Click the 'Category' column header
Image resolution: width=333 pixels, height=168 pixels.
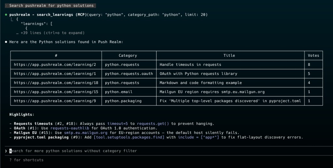127,55
